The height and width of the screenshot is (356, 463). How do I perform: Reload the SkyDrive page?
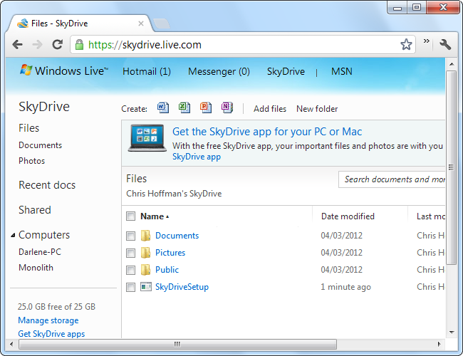point(57,45)
